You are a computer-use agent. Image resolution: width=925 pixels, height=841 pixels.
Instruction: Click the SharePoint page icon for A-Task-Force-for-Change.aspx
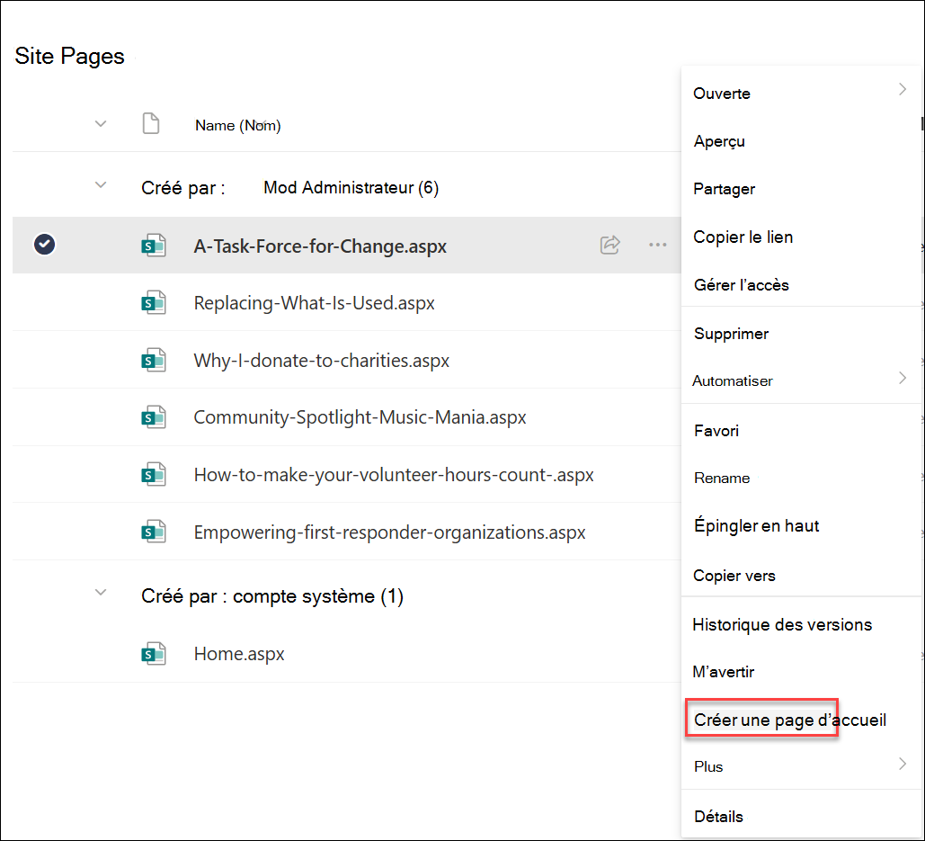(x=154, y=246)
